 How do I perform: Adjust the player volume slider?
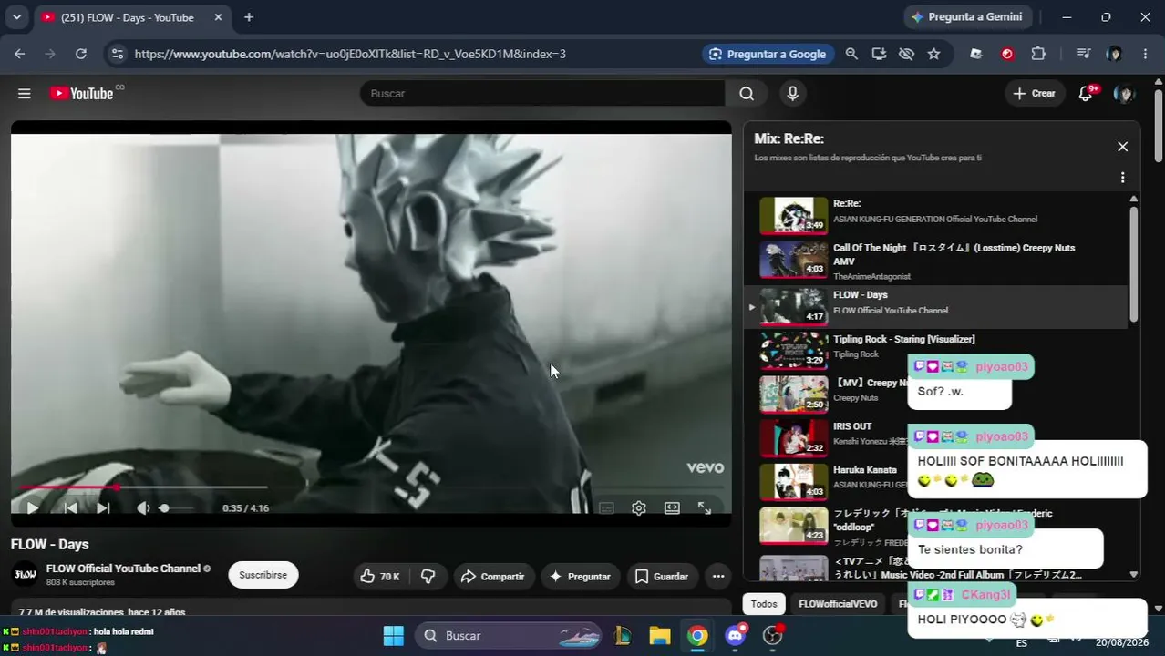176,508
